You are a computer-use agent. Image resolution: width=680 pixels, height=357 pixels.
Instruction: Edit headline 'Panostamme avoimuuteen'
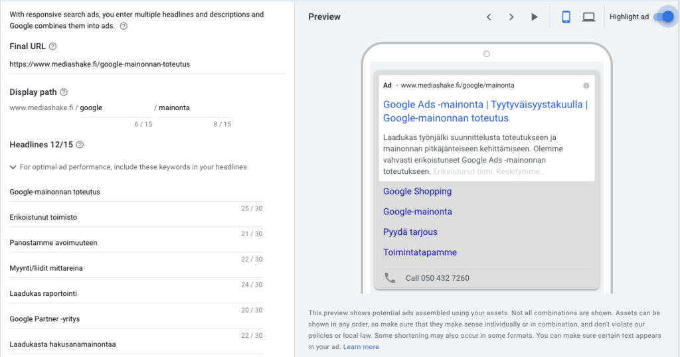(136, 243)
